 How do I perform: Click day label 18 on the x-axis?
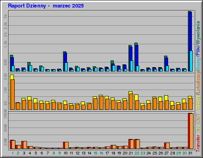[x=113, y=153]
